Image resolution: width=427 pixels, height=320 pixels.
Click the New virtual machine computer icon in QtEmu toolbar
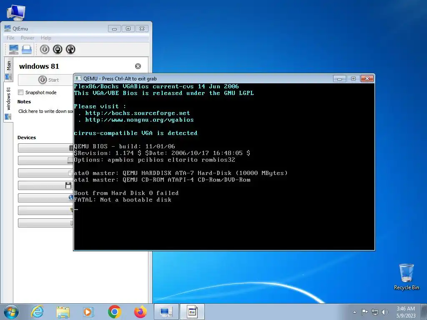tap(14, 49)
